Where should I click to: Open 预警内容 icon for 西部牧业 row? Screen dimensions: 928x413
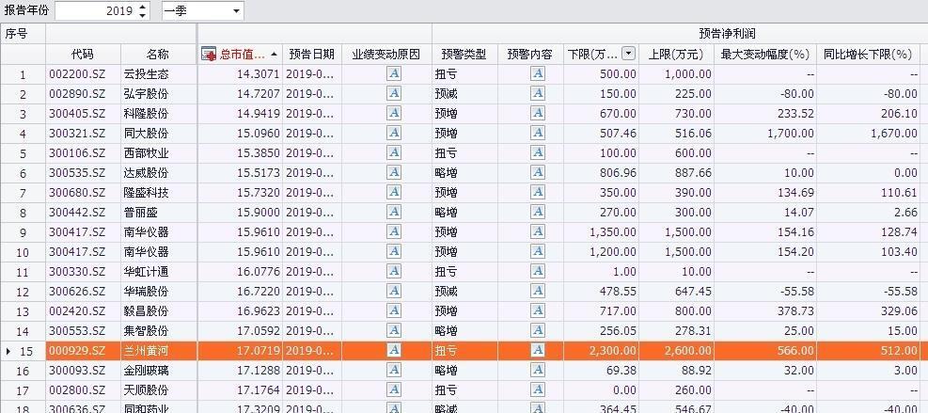[x=538, y=152]
